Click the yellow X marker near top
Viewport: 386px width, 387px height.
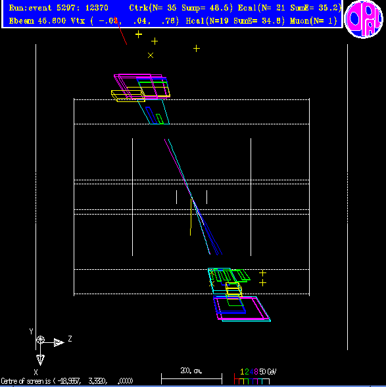tap(151, 55)
